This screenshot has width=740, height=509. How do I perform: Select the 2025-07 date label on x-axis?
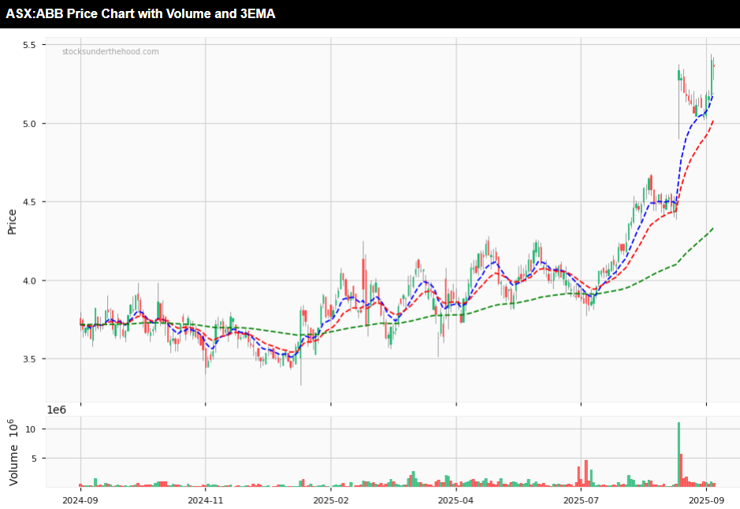(x=581, y=500)
